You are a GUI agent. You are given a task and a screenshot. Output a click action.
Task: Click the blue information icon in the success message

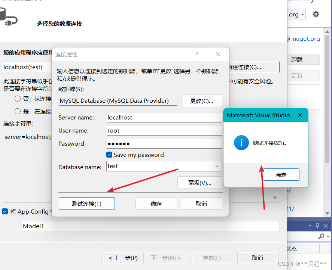(241, 142)
